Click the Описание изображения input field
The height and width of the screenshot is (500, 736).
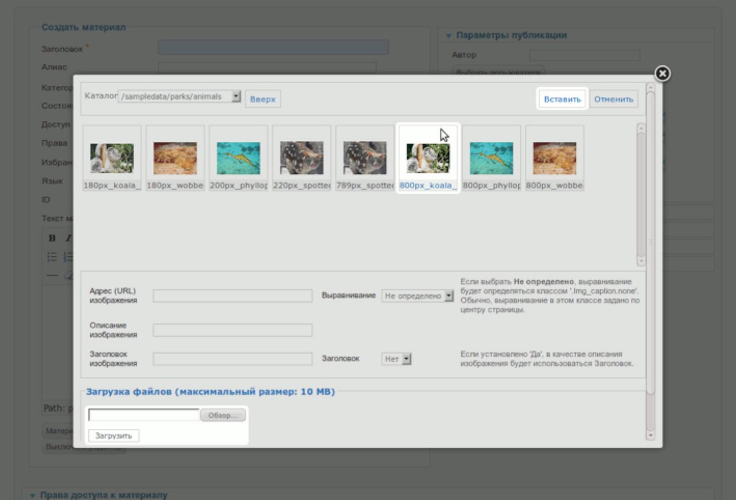(232, 330)
